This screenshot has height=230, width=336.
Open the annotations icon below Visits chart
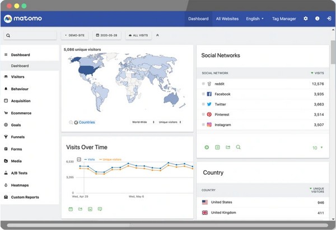tap(100, 209)
